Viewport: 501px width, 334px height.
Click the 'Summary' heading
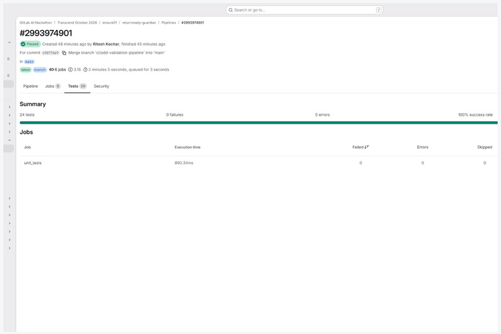[32, 104]
